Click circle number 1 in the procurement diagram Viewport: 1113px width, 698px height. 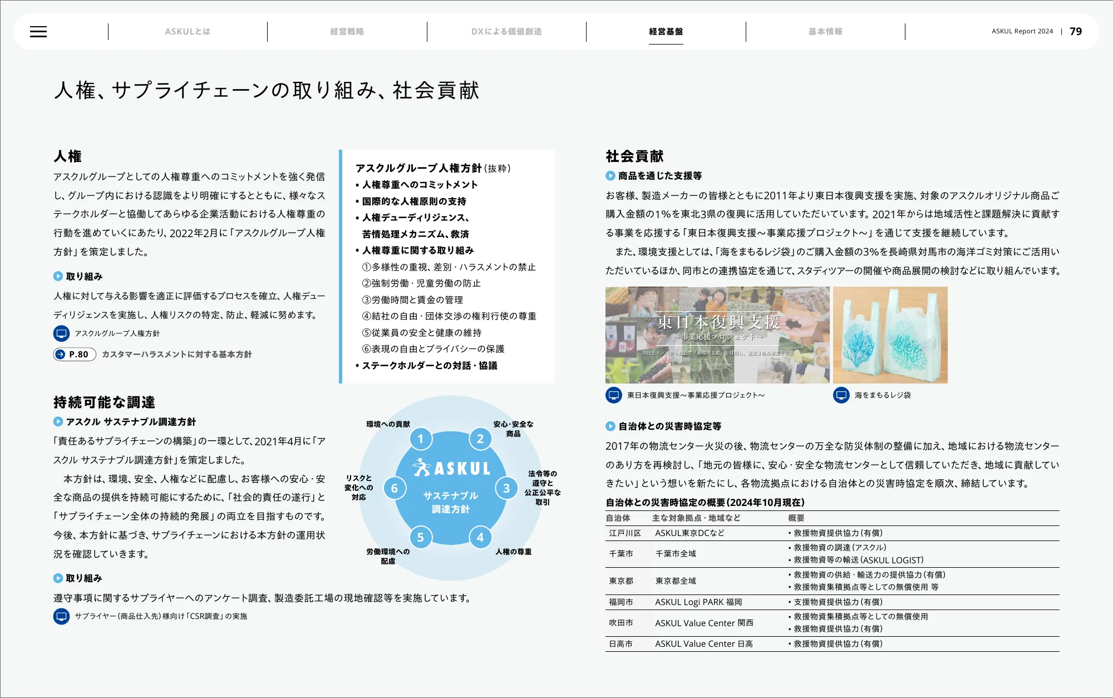421,439
